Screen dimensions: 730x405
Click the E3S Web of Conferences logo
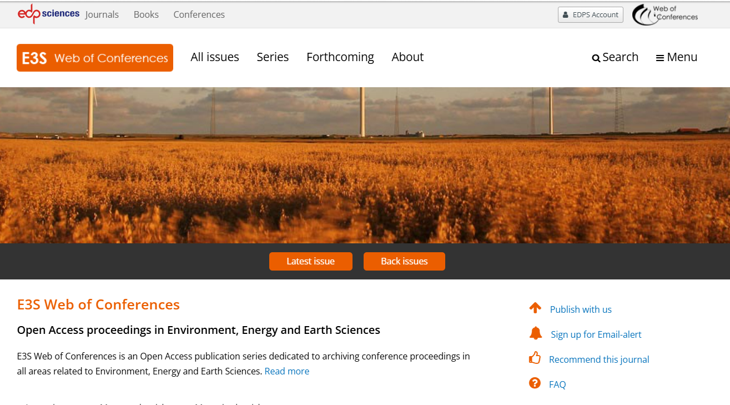95,58
